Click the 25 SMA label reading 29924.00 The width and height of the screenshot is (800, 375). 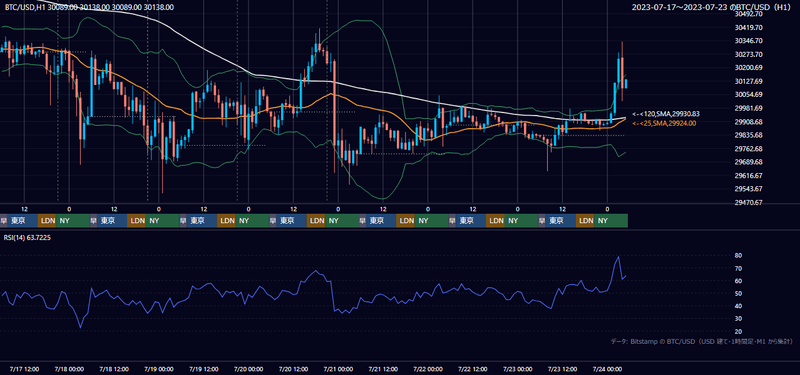pyautogui.click(x=664, y=124)
